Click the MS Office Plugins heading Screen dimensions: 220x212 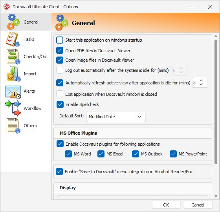tap(78, 133)
